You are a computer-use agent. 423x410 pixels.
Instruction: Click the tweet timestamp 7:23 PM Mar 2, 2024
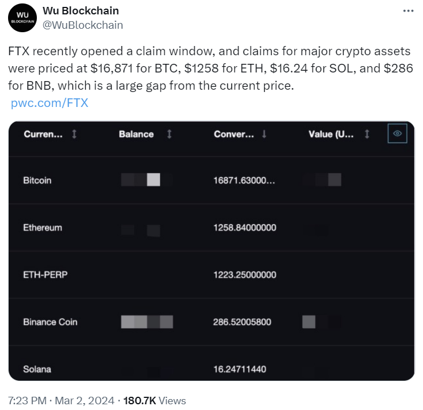61,401
